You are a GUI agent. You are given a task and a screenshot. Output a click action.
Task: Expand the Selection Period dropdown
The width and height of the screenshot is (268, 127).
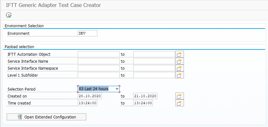tap(117, 89)
